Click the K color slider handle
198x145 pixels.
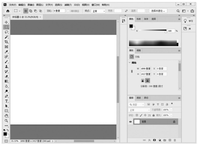point(166,32)
